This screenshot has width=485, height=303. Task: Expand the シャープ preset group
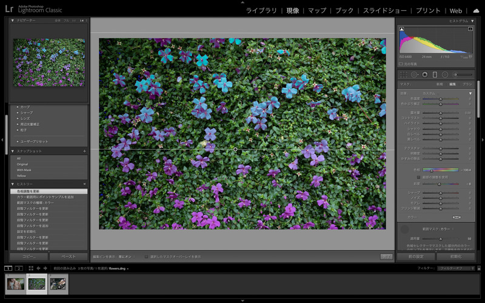[18, 113]
